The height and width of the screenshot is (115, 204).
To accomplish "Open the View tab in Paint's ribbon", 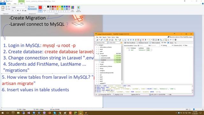I will (15, 4).
